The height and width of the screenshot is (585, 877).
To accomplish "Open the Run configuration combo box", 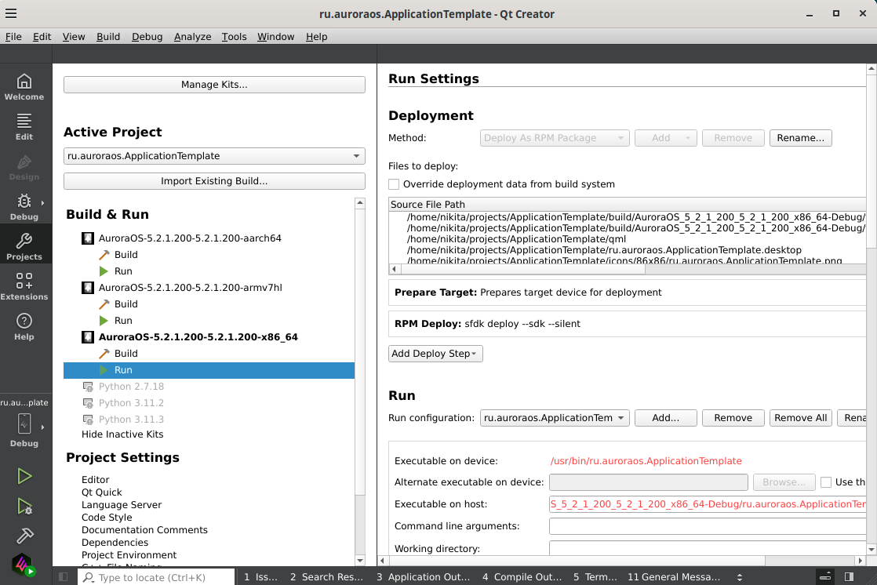I will (x=555, y=418).
